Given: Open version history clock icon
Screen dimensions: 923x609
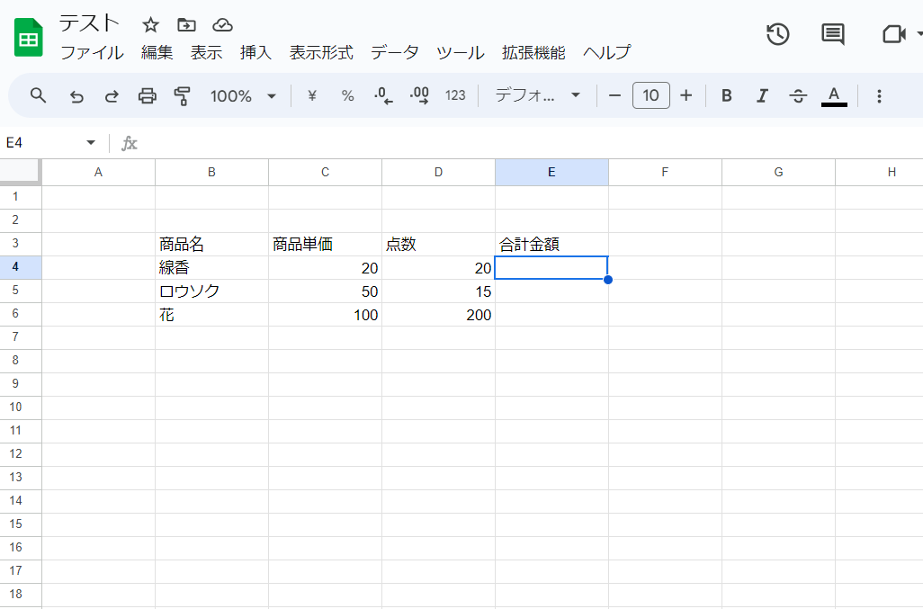Looking at the screenshot, I should [777, 34].
